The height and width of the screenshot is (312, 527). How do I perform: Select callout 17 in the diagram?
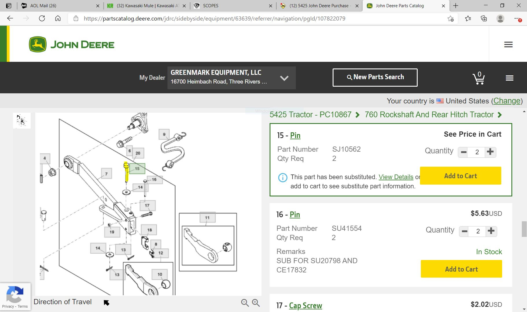click(x=147, y=205)
